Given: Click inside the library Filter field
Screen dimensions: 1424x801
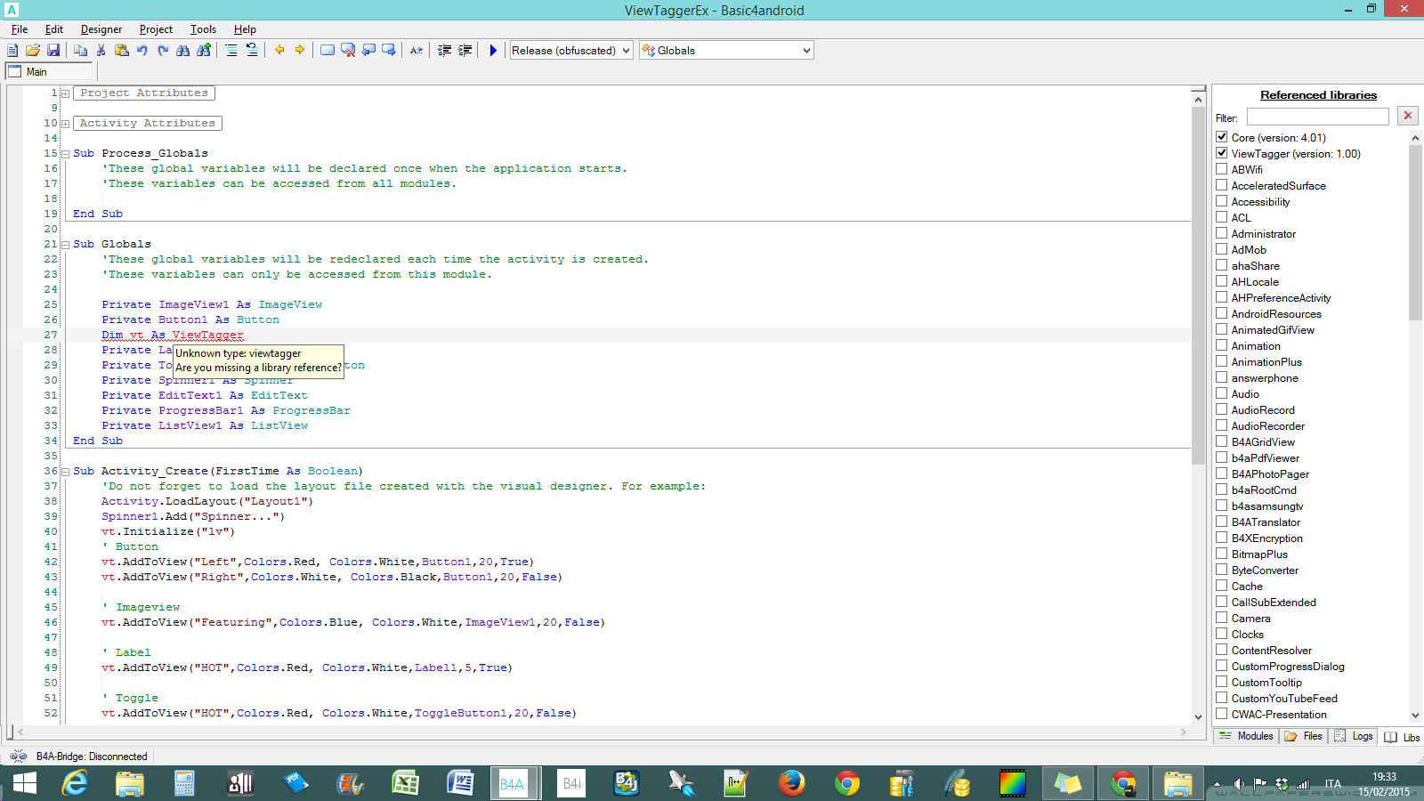Looking at the screenshot, I should [1317, 117].
